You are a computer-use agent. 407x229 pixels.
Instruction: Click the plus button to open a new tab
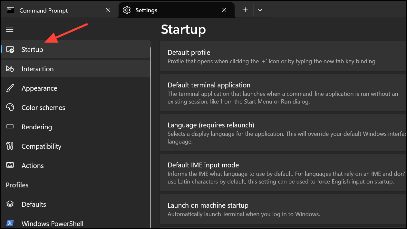[245, 10]
